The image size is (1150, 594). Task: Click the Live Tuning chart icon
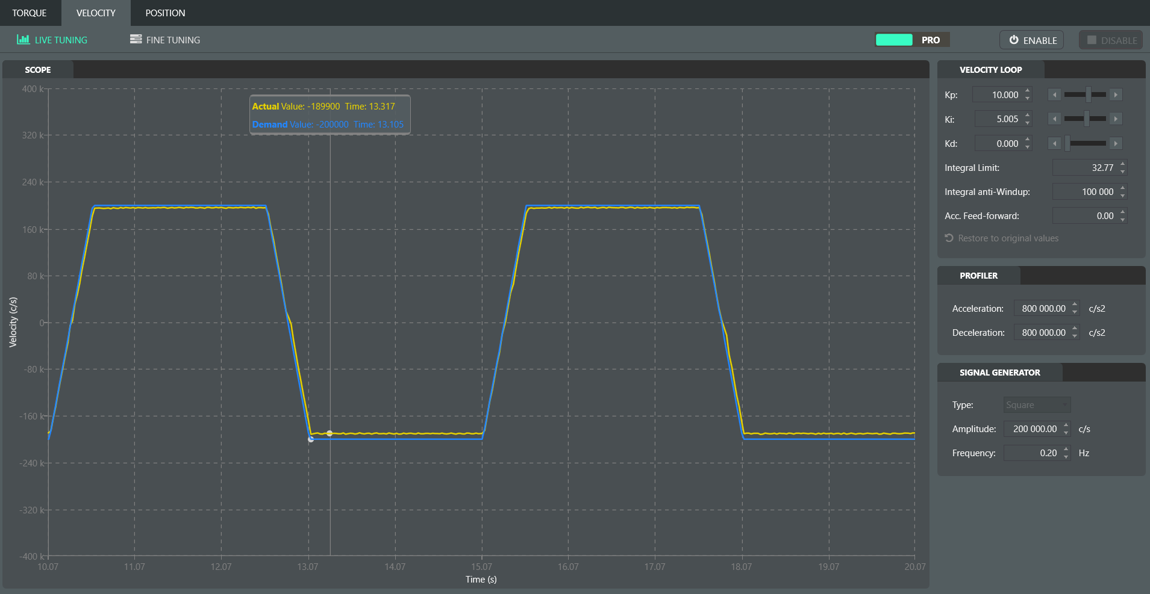pyautogui.click(x=23, y=40)
